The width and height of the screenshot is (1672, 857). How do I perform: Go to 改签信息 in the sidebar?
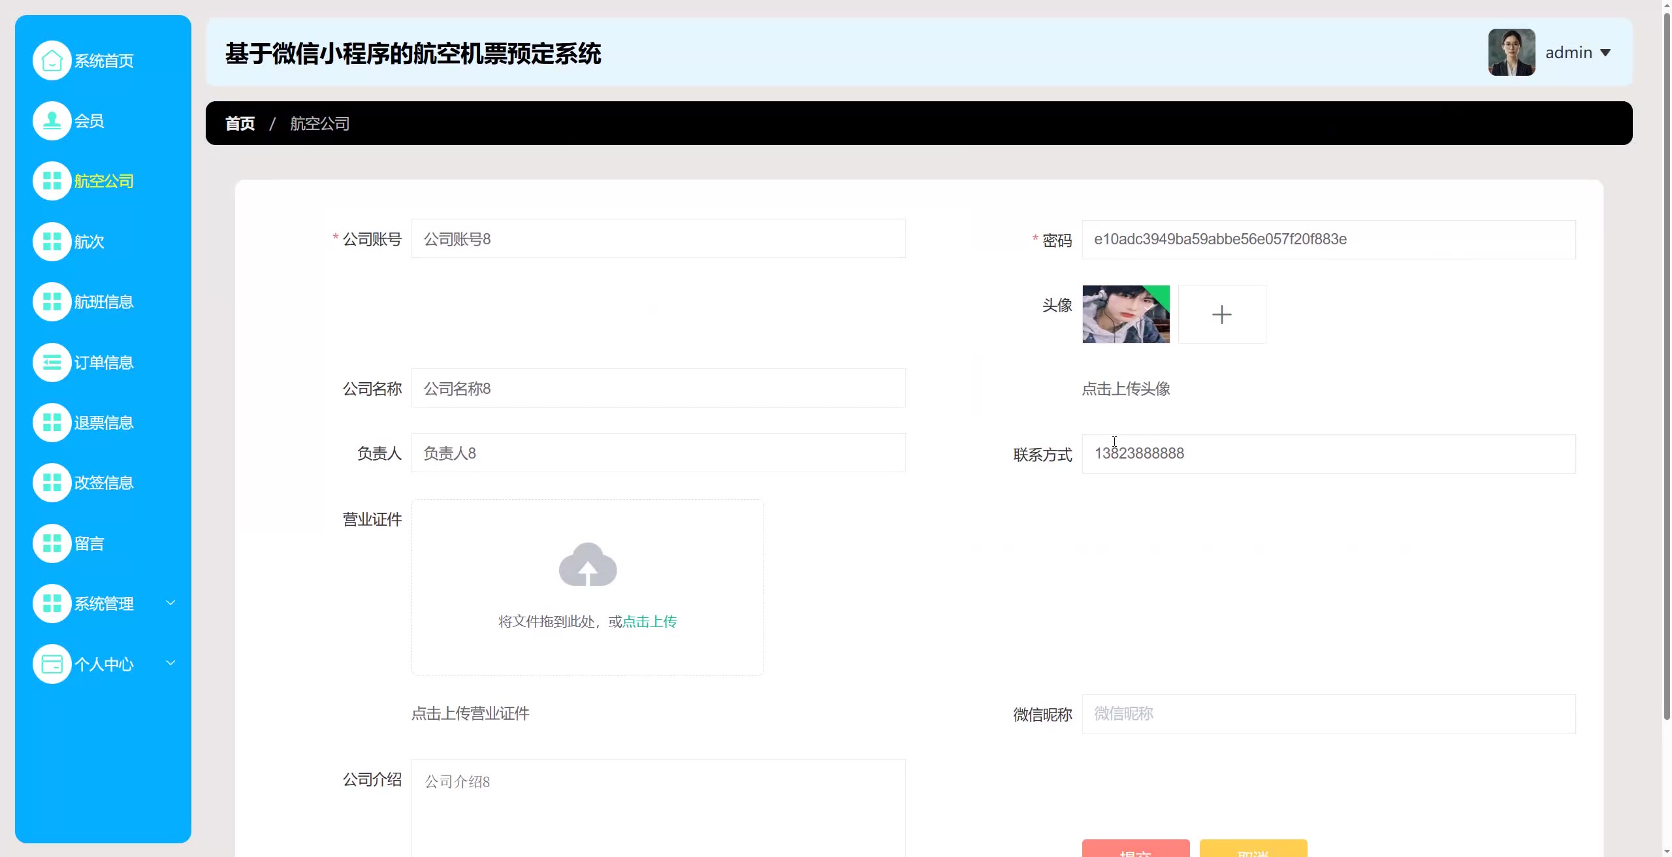click(103, 483)
